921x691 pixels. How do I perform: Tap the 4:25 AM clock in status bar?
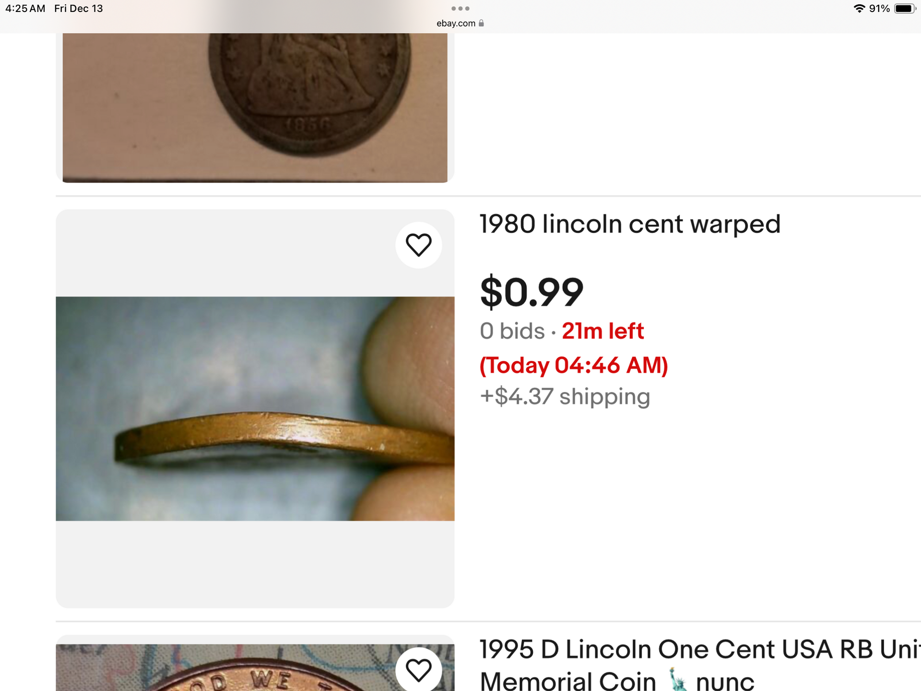coord(25,9)
